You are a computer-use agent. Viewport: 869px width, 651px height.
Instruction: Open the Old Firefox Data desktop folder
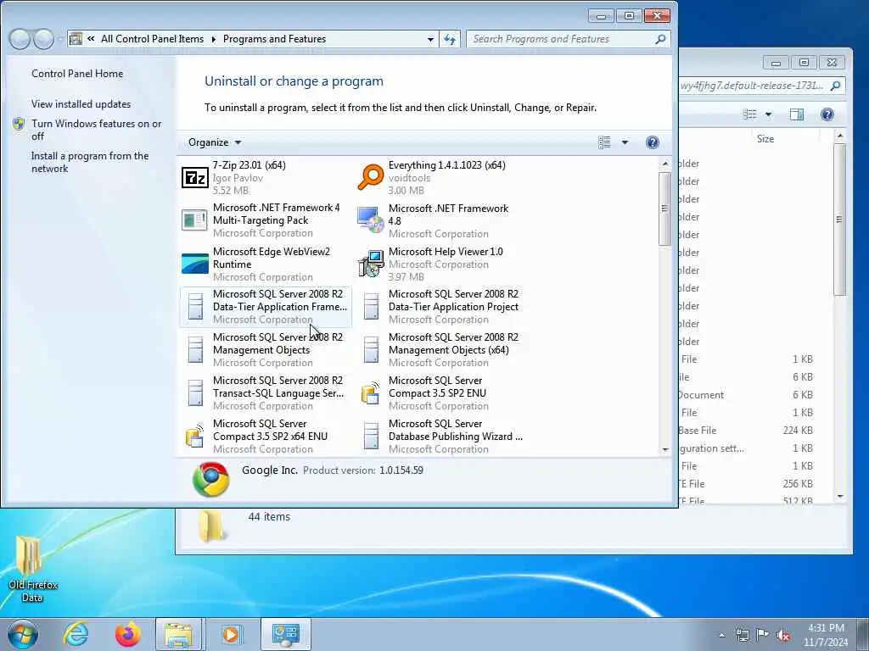click(x=32, y=568)
